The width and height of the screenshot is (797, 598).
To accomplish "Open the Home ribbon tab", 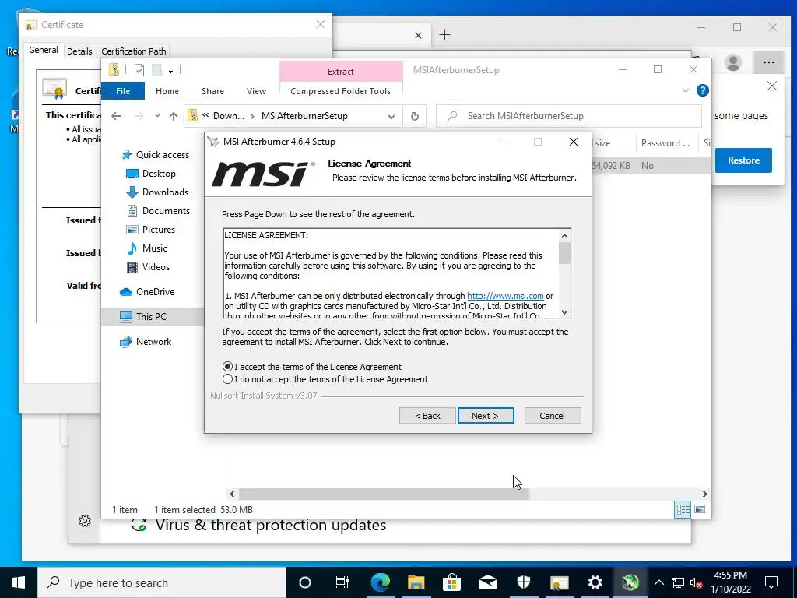I will pyautogui.click(x=167, y=91).
